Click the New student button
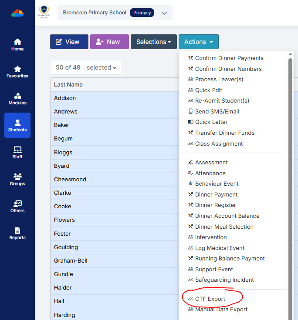298x320 pixels. pyautogui.click(x=109, y=42)
